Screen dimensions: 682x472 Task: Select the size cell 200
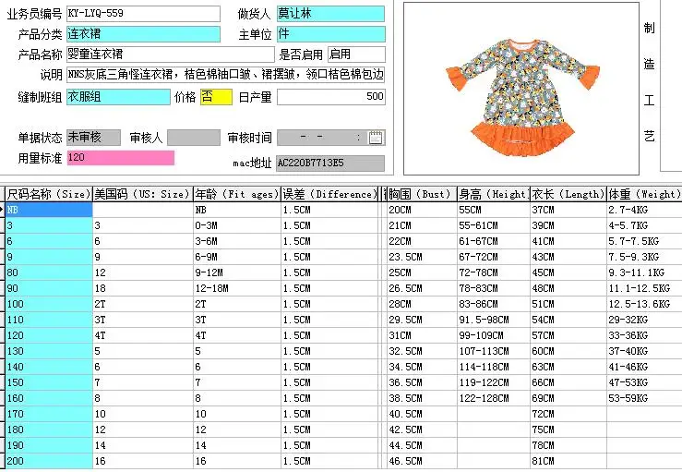pos(49,461)
